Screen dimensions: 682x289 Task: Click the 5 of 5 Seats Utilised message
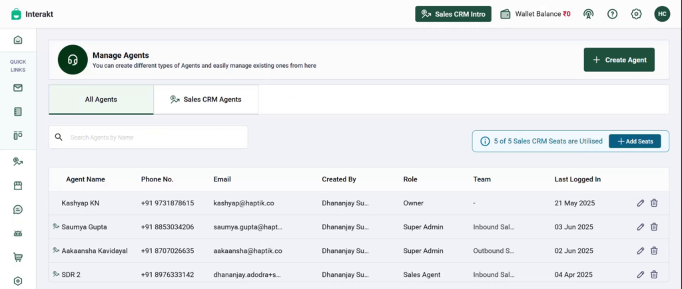point(548,141)
